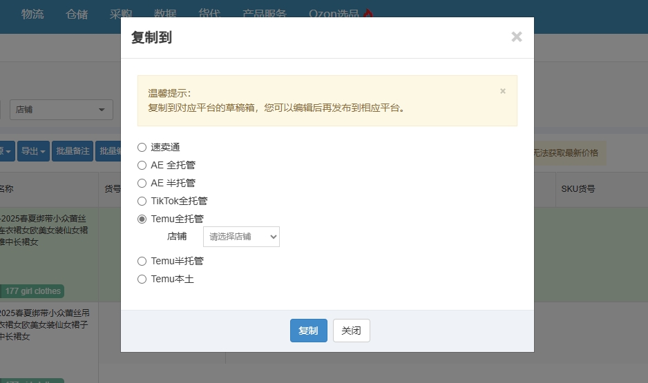Expand the 店铺 filter dropdown
648x383 pixels.
click(x=62, y=110)
